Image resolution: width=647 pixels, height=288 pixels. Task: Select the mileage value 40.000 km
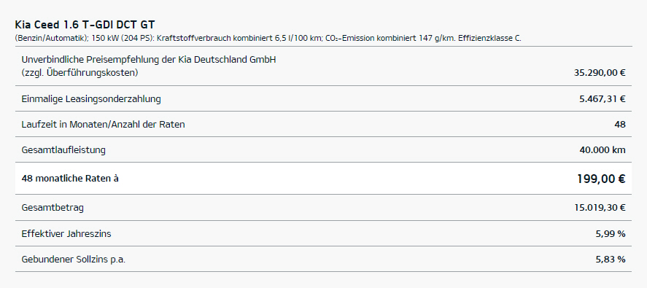point(603,149)
